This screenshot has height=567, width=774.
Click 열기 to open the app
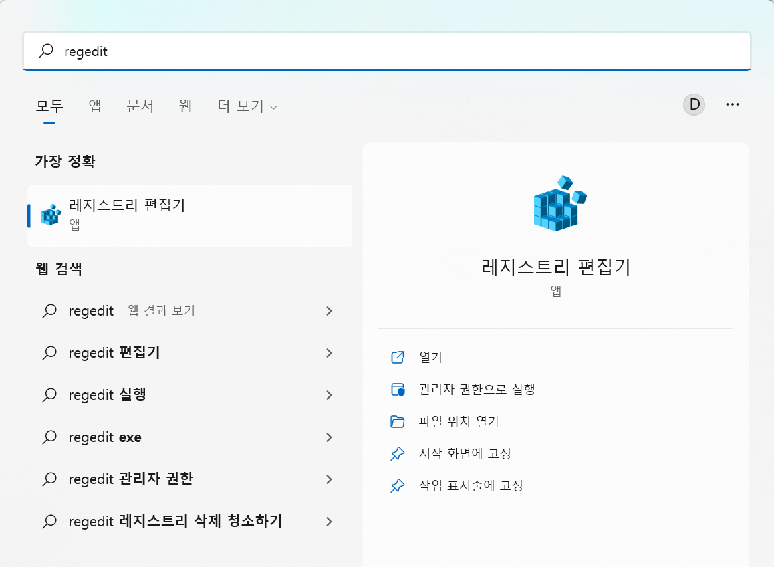pos(430,357)
